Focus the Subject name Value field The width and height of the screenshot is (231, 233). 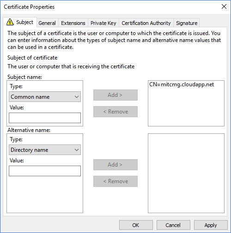pyautogui.click(x=45, y=118)
